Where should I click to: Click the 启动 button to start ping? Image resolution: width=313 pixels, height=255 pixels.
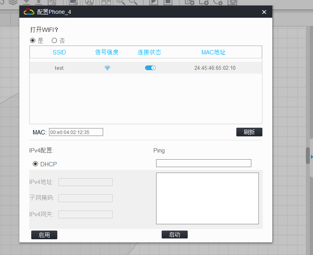175,235
